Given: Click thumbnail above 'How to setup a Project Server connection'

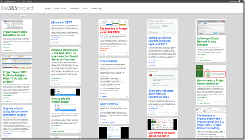Looking at the screenshot, I should 211,71.
